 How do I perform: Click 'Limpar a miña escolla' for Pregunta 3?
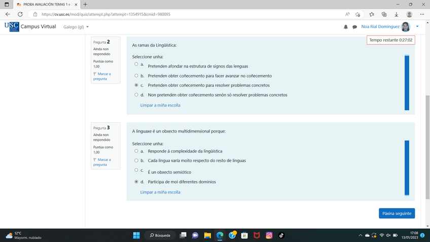coord(160,192)
